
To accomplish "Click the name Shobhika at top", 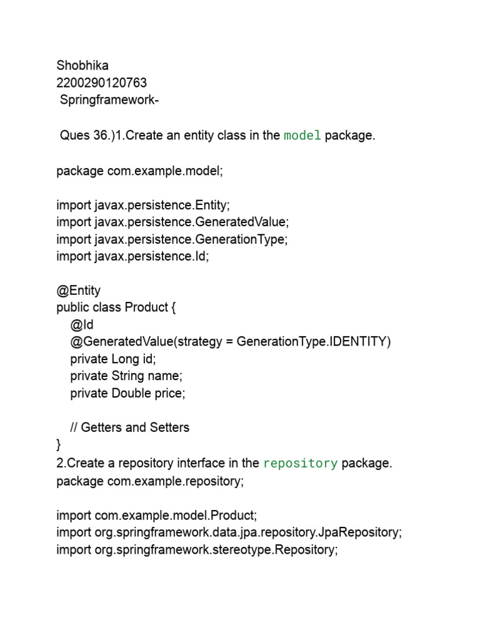I will (x=82, y=66).
